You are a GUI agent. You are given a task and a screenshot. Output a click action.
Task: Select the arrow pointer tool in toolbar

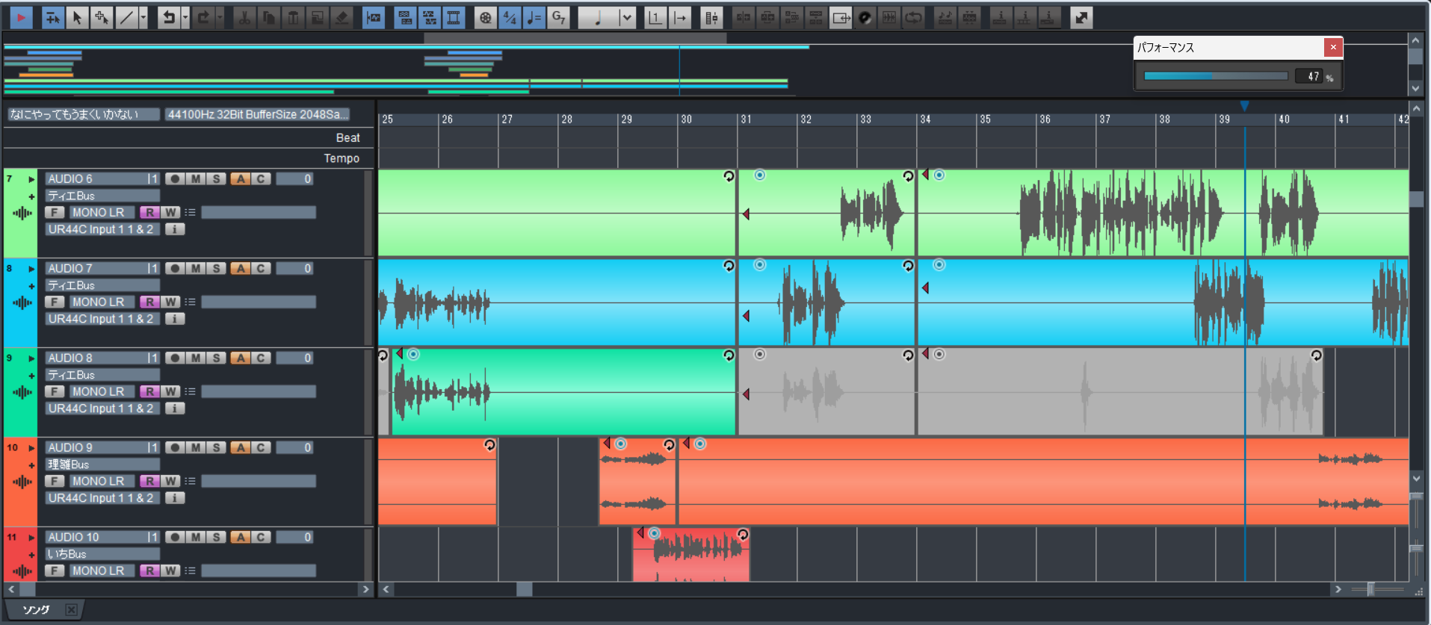(x=77, y=18)
